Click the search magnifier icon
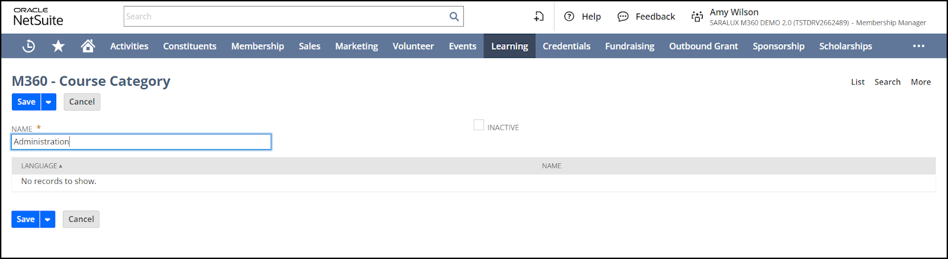 tap(454, 17)
